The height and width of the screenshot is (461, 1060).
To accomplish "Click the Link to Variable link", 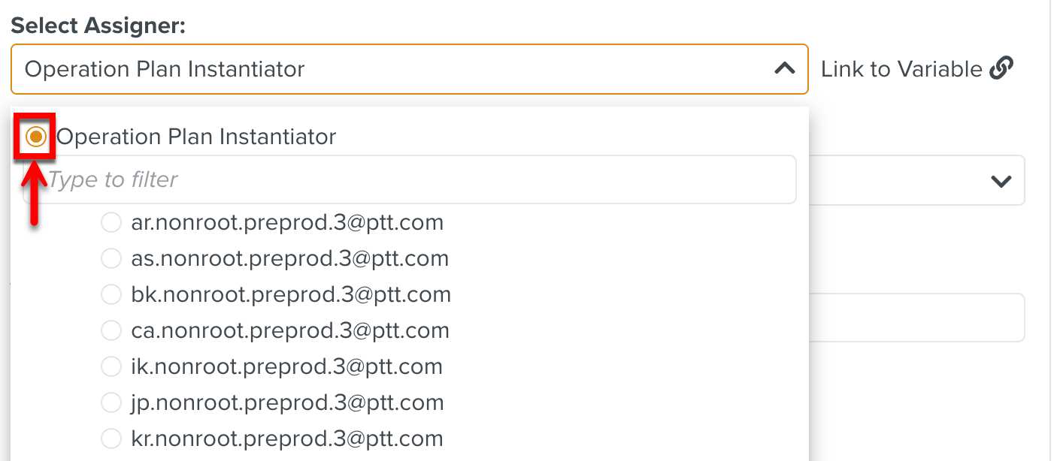I will click(903, 68).
